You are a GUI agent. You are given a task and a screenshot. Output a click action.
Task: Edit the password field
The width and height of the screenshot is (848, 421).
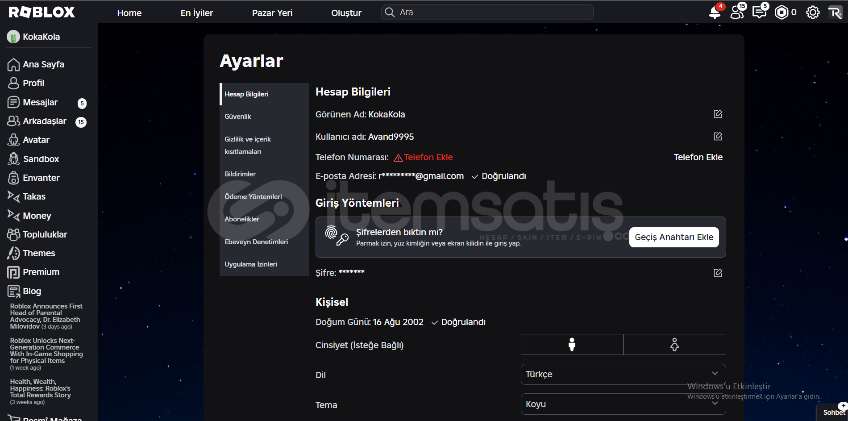[718, 273]
